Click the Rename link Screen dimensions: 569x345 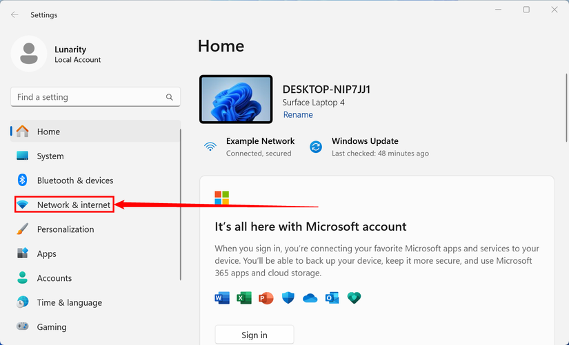(x=298, y=114)
